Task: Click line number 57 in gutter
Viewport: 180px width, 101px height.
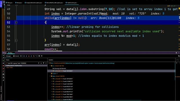Action: [8, 45]
